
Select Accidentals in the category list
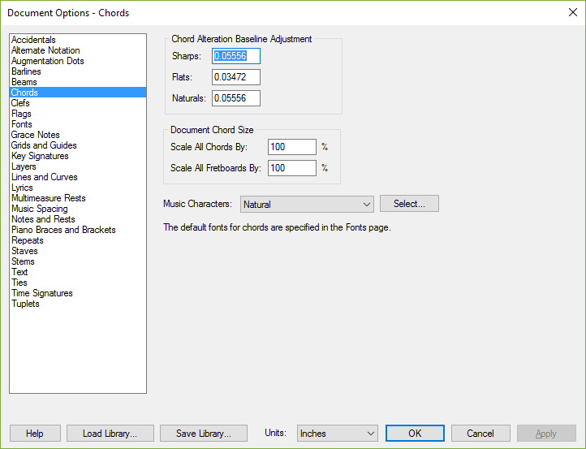[x=33, y=40]
